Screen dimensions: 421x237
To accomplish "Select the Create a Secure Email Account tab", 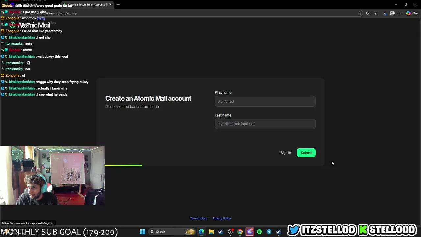I will tap(87, 4).
